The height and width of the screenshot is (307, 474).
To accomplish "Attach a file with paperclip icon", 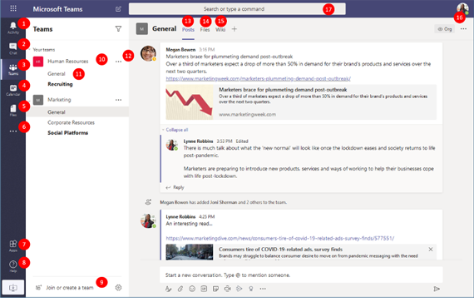I will [180, 289].
